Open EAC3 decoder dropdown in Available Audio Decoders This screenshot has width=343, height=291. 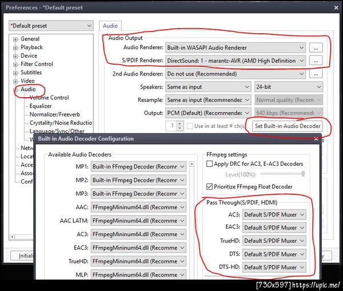point(138,248)
